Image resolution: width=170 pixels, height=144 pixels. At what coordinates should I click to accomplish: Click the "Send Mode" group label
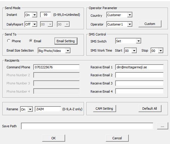[13, 8]
